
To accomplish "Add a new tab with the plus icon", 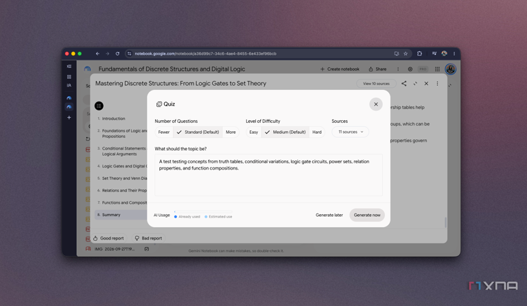I will [69, 117].
